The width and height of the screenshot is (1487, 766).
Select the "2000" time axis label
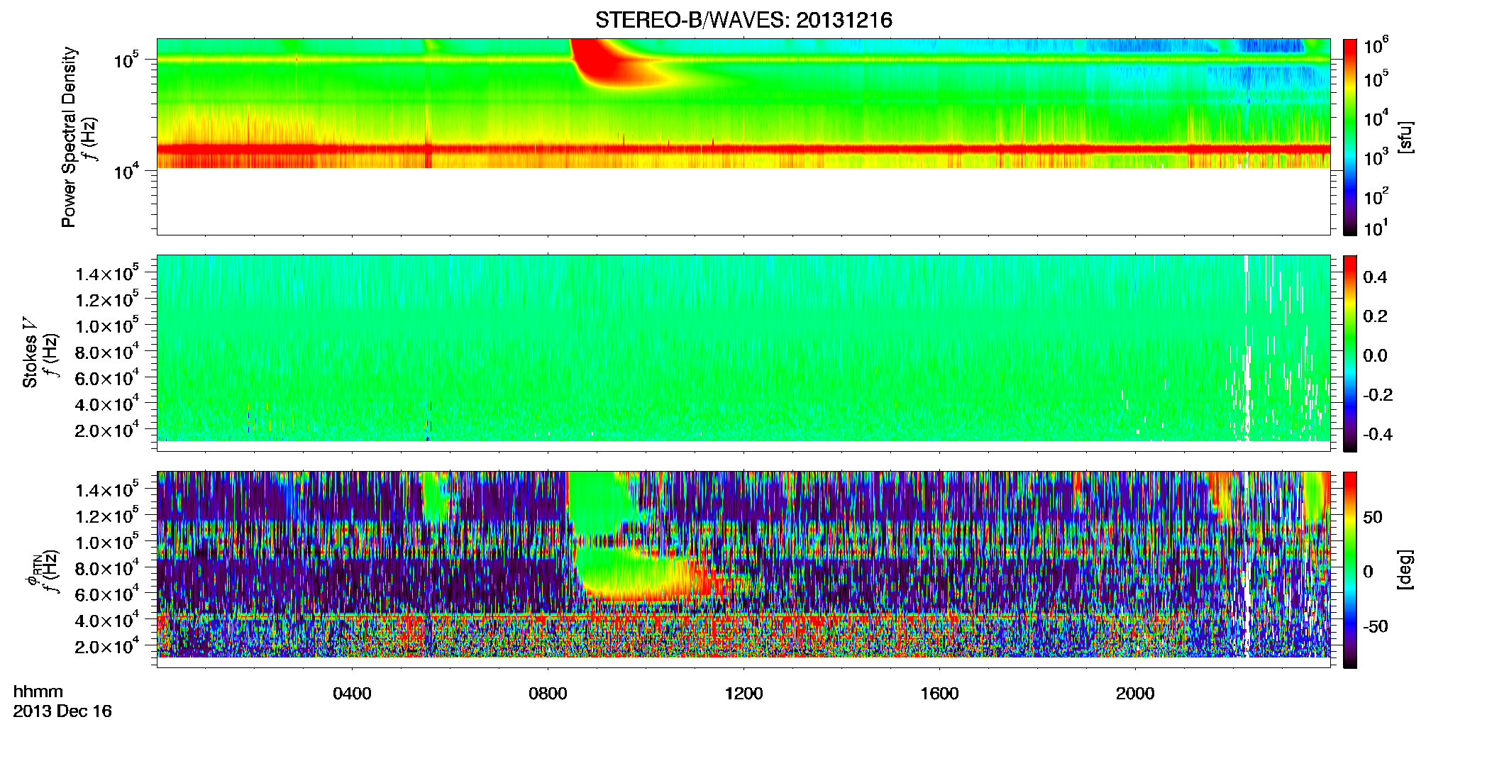pos(1135,693)
